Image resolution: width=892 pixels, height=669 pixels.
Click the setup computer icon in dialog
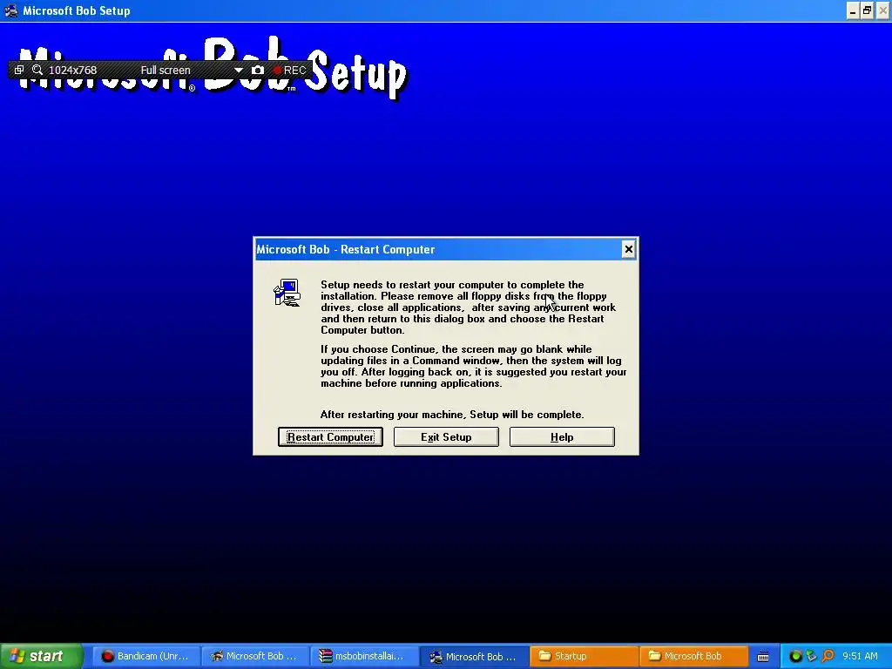[287, 293]
